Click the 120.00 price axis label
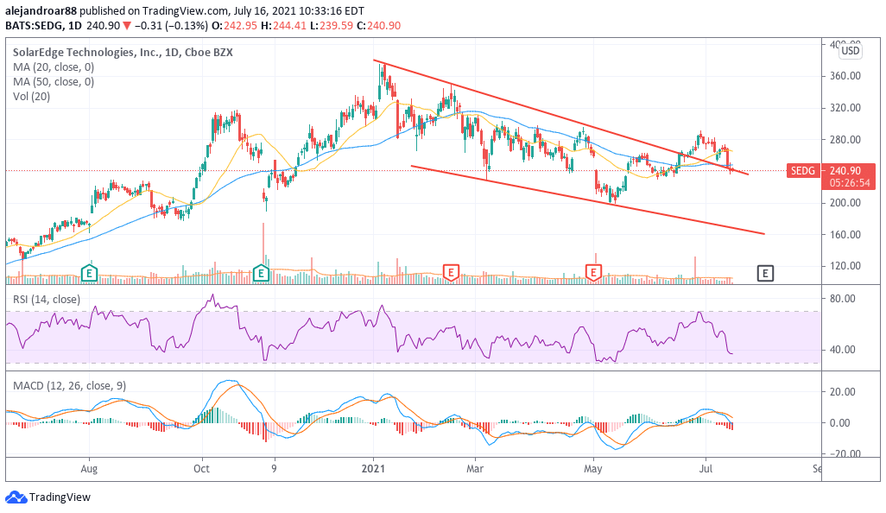 (x=845, y=266)
